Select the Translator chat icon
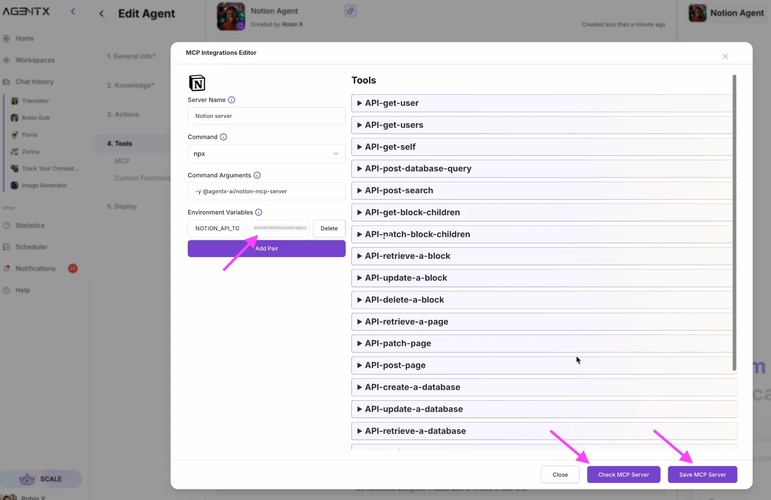 [15, 101]
